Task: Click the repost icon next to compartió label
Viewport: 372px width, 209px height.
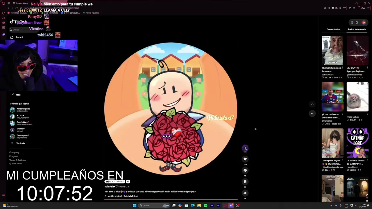Action: 128,181
